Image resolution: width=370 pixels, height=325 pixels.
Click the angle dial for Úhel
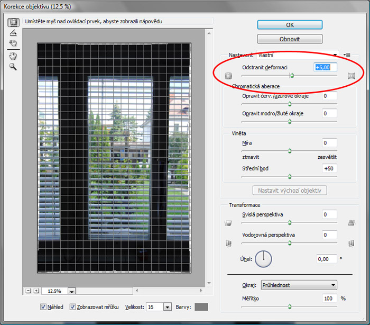[263, 259]
